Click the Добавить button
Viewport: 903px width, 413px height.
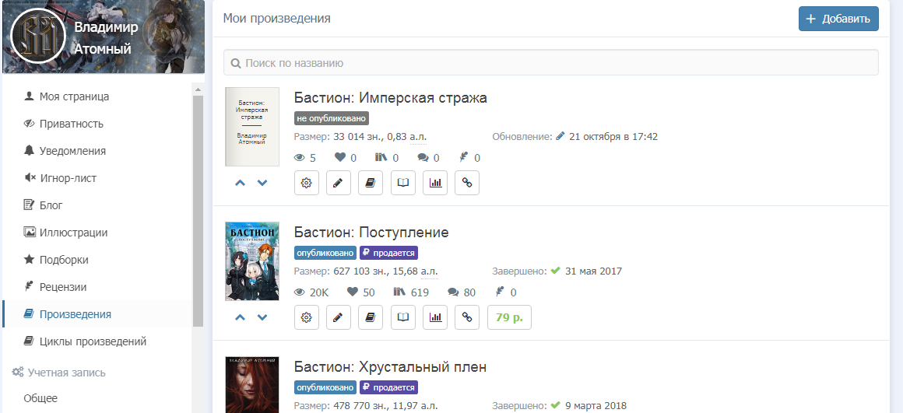click(x=838, y=19)
